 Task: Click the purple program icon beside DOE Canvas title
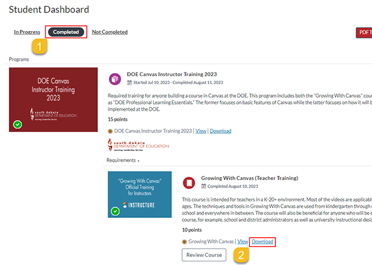point(115,79)
